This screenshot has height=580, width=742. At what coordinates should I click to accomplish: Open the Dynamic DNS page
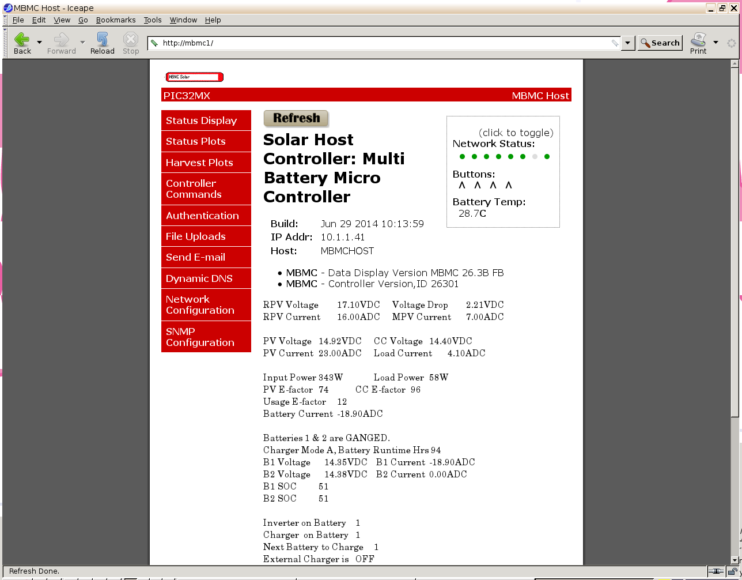(206, 278)
